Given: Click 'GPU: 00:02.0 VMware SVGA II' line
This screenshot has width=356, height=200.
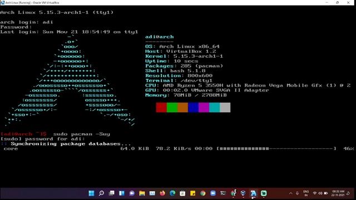Looking at the screenshot, I should pos(207,90).
